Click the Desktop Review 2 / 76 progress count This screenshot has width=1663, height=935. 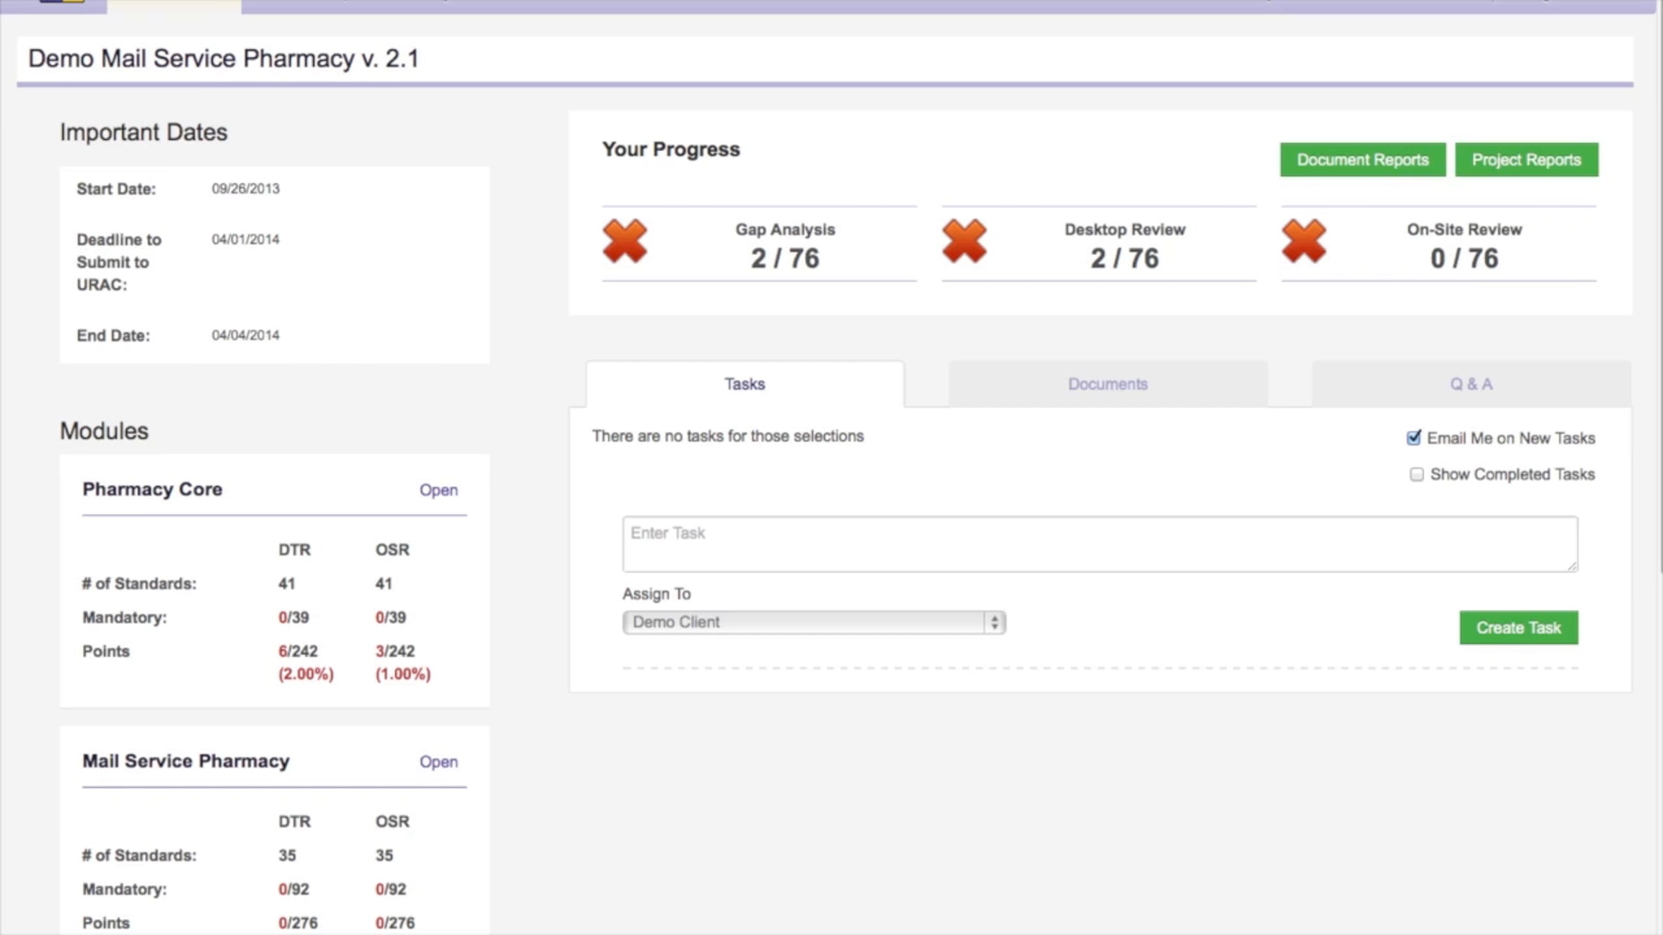pyautogui.click(x=1125, y=258)
